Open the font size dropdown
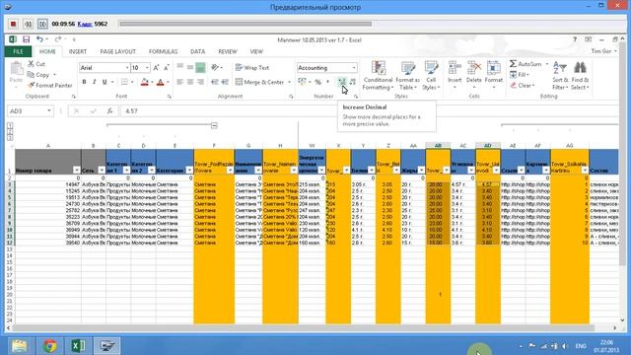 click(x=147, y=68)
